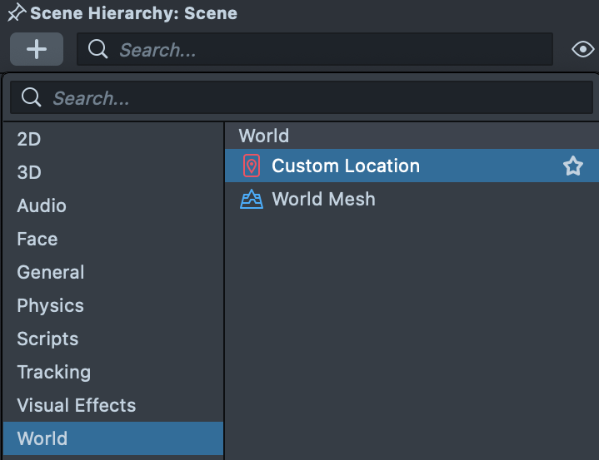Toggle the eye visibility filter icon

[582, 50]
